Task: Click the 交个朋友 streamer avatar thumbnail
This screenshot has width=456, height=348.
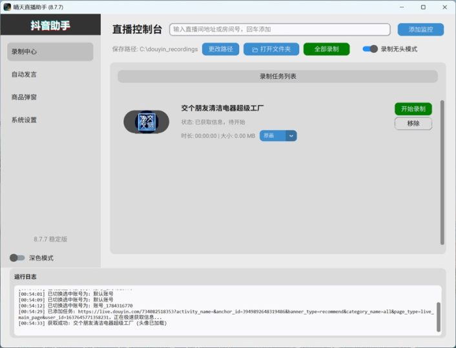Action: (146, 122)
